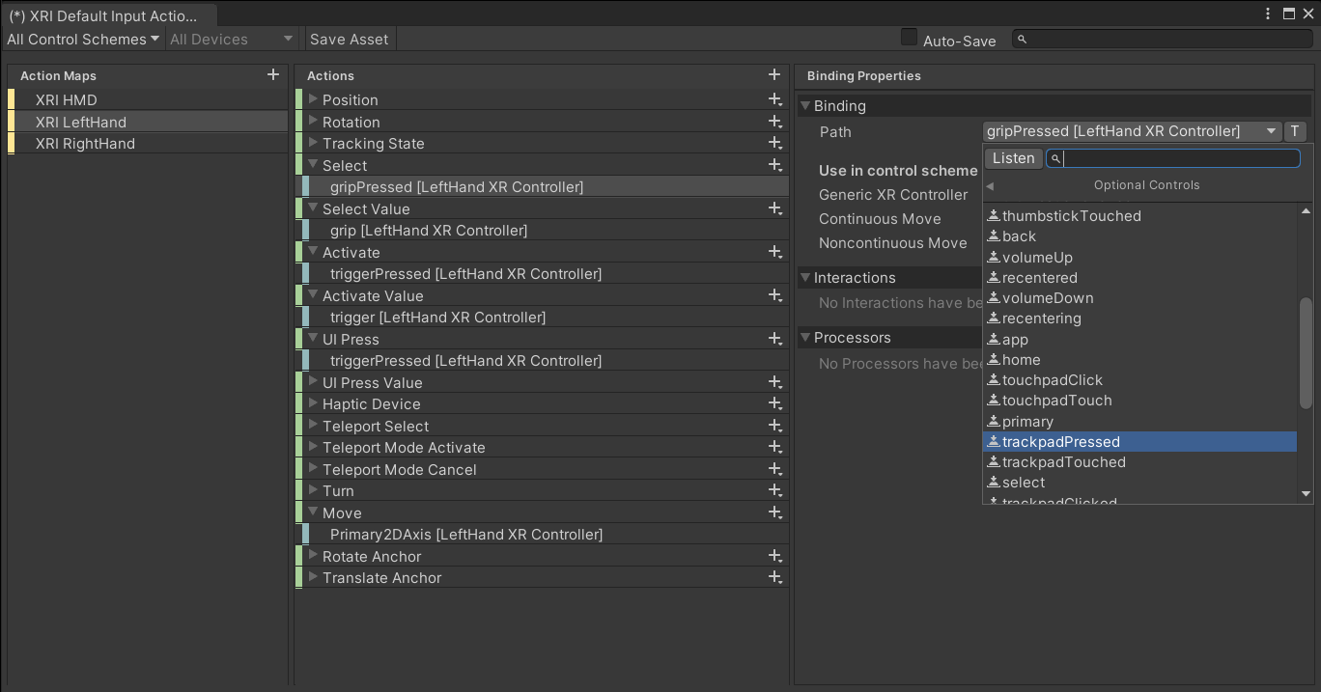Select the XRI RightHand action map
The width and height of the screenshot is (1321, 692).
coord(85,144)
